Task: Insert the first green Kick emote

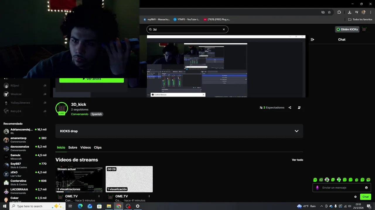Action: [315, 180]
